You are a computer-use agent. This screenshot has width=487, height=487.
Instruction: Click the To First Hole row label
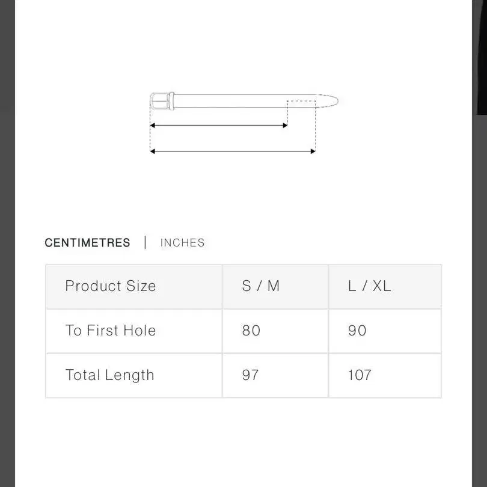click(111, 331)
